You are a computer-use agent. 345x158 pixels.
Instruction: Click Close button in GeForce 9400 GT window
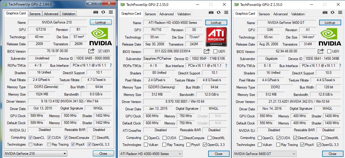pyautogui.click(x=333, y=154)
